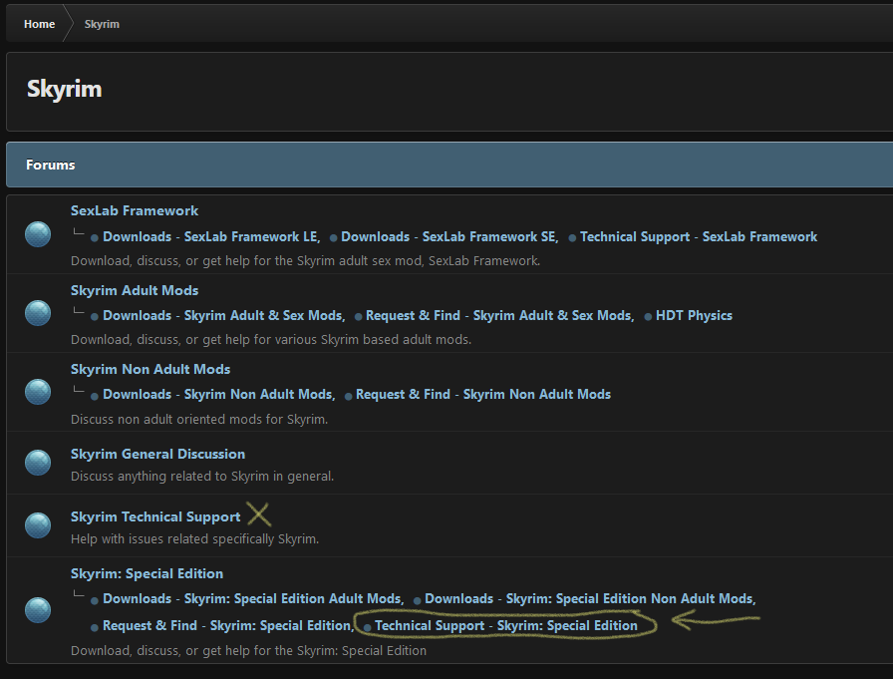Open the Skyrim Adult Mods forum
Viewport: 893px width, 679px height.
pos(135,290)
